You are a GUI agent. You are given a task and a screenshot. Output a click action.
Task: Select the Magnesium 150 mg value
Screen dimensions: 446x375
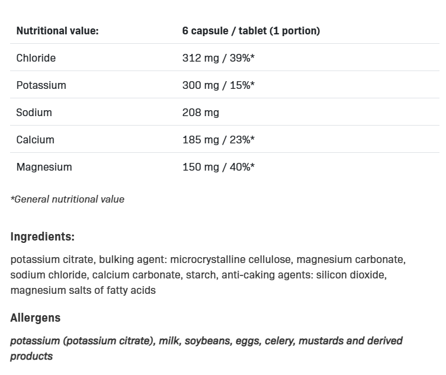point(218,167)
